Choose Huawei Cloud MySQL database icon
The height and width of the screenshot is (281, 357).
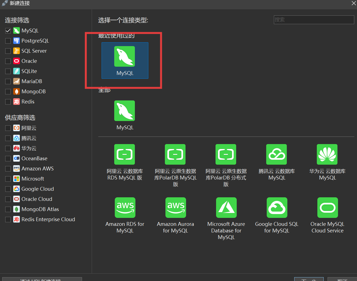[327, 154]
